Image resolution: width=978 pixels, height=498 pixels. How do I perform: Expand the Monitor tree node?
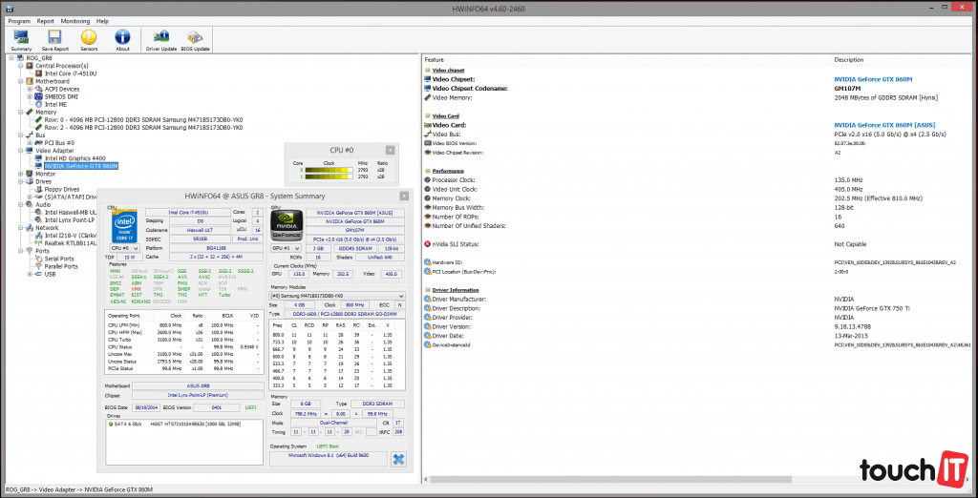coord(18,174)
